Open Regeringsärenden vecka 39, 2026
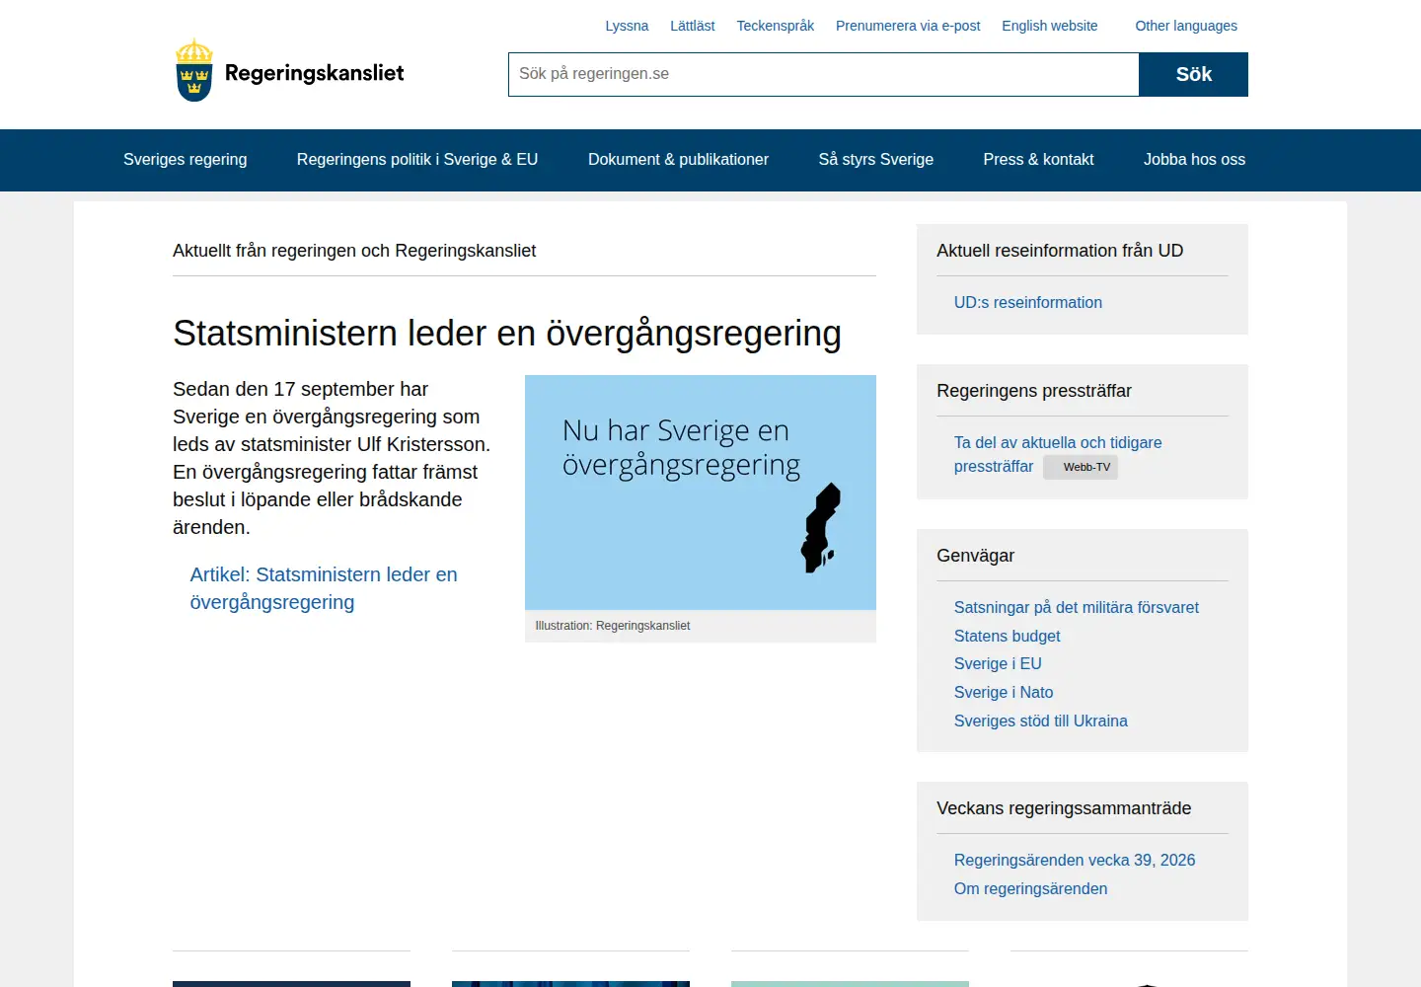This screenshot has height=987, width=1421. click(x=1075, y=861)
